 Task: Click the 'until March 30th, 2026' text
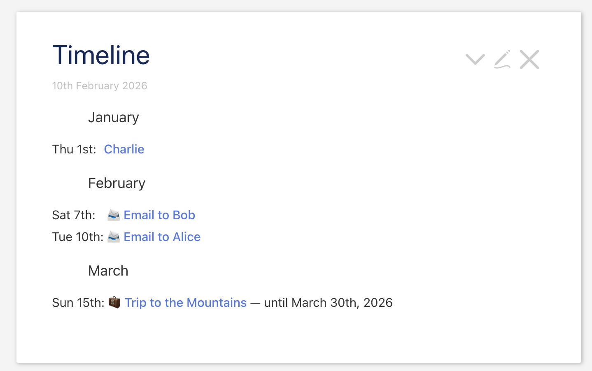click(x=328, y=303)
